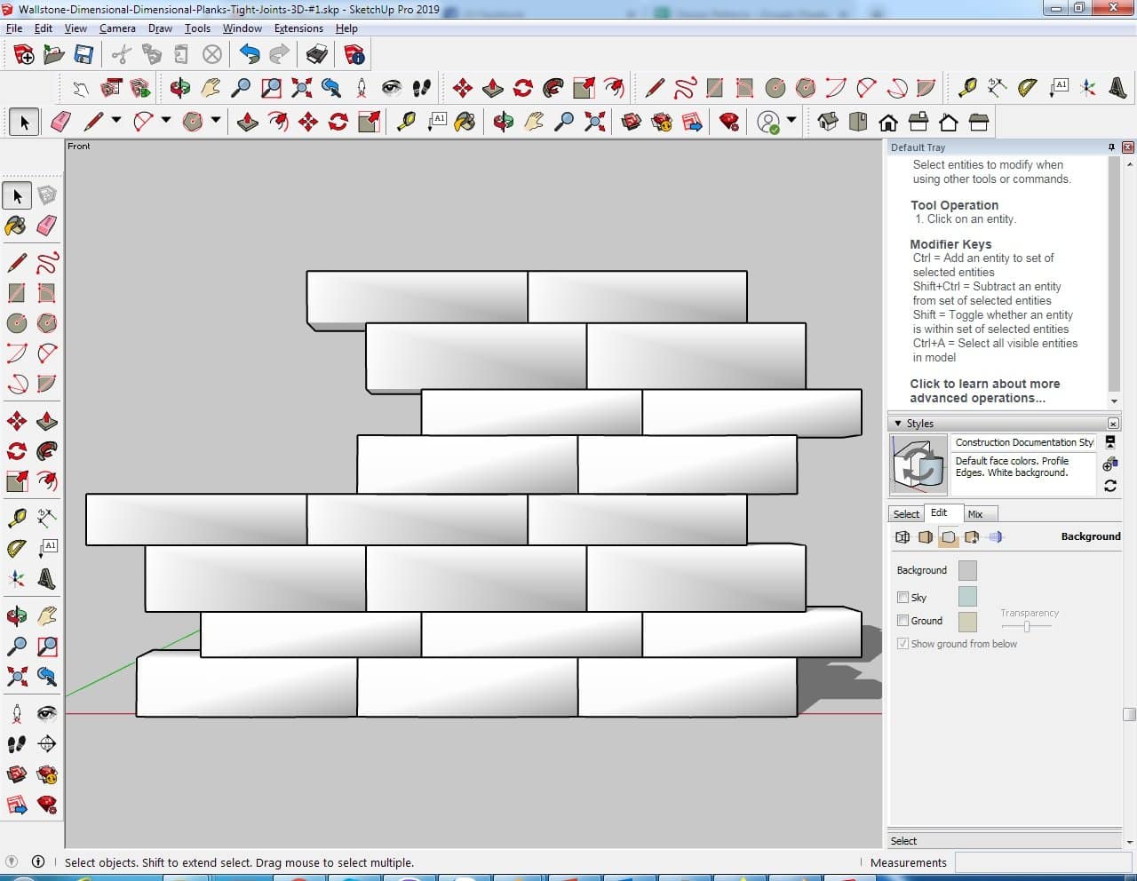This screenshot has width=1137, height=881.
Task: Enable the Sky checkbox
Action: point(902,598)
